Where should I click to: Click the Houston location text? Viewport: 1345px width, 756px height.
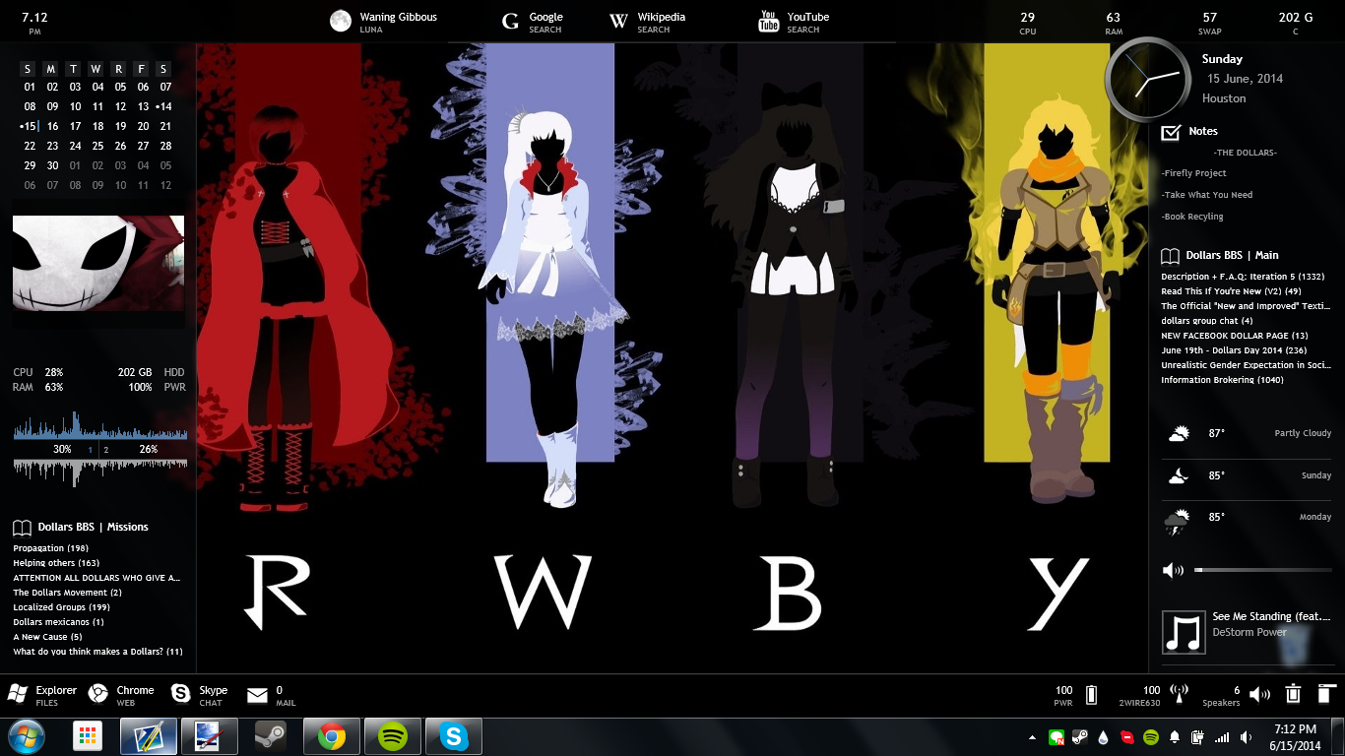click(1224, 98)
